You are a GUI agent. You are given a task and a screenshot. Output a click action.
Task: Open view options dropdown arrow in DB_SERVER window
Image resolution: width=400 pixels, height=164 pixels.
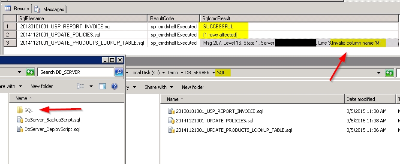[x=91, y=86]
